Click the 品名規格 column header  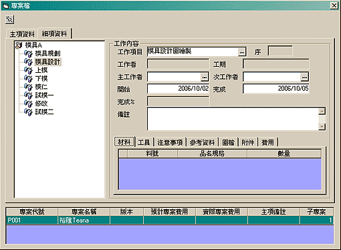click(212, 154)
